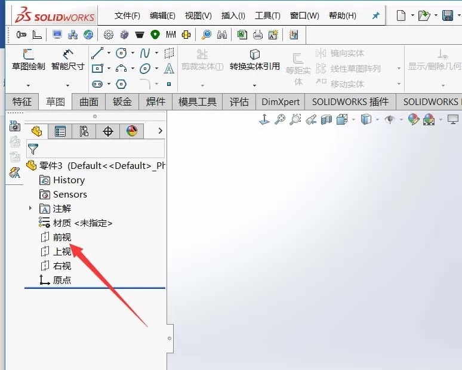The width and height of the screenshot is (462, 370).
Task: Click the Save floppy disk icon
Action: tap(447, 16)
